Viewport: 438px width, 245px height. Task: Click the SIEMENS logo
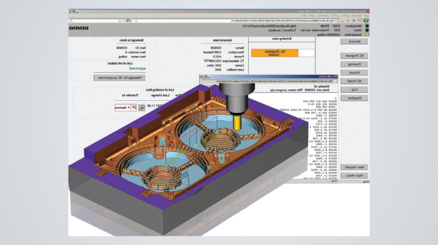[79, 28]
